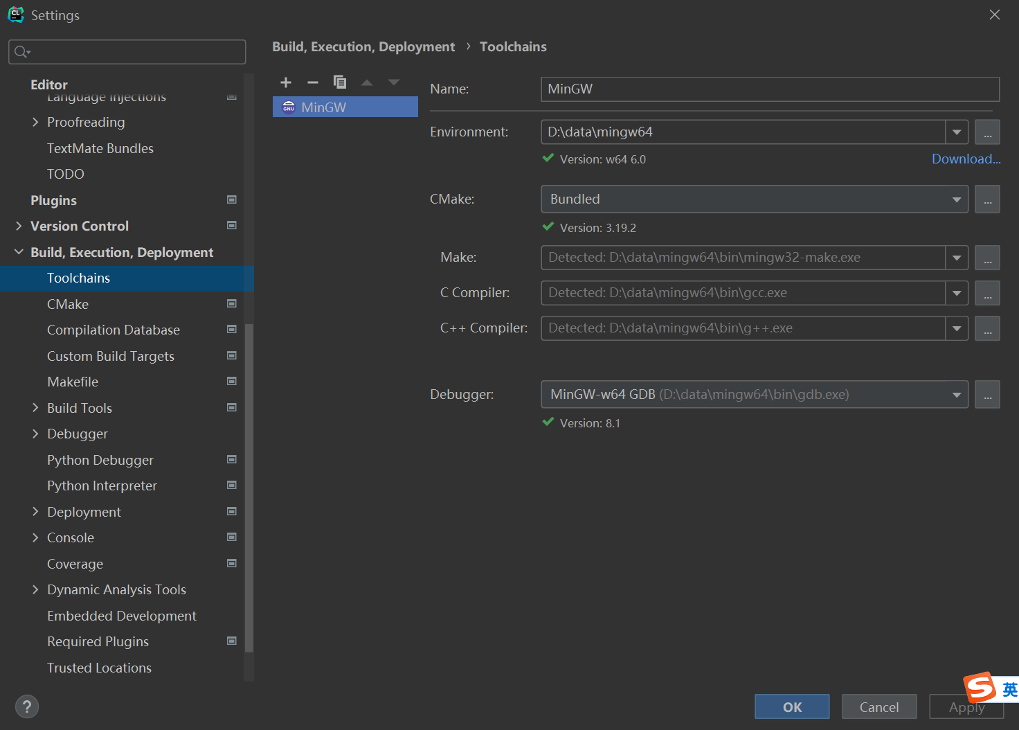The image size is (1019, 730).
Task: Click the toolchain Name field
Action: pyautogui.click(x=770, y=89)
